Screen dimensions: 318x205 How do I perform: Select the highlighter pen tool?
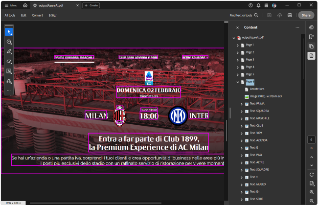(9, 51)
